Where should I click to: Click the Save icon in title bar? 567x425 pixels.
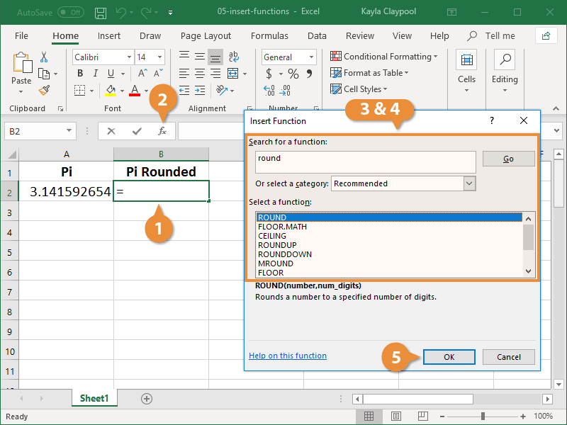pyautogui.click(x=101, y=13)
